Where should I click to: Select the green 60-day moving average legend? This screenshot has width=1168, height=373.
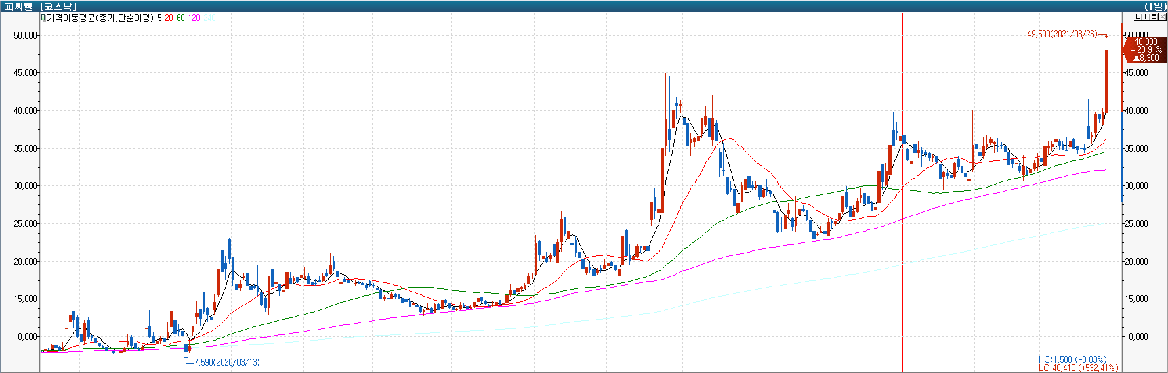tap(180, 18)
